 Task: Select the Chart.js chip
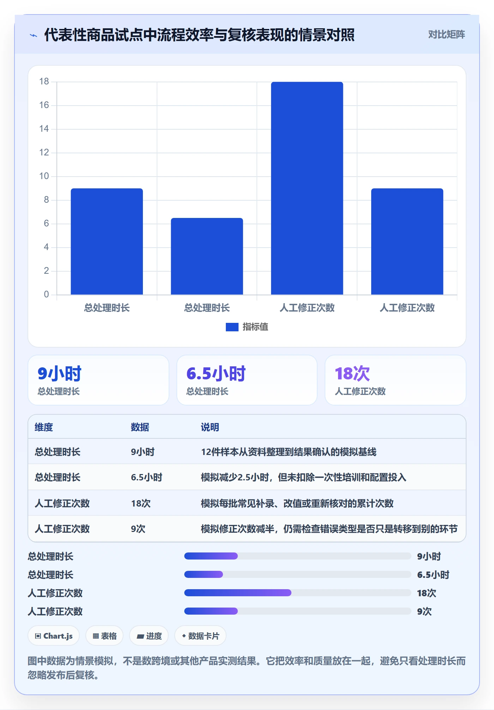pyautogui.click(x=54, y=636)
